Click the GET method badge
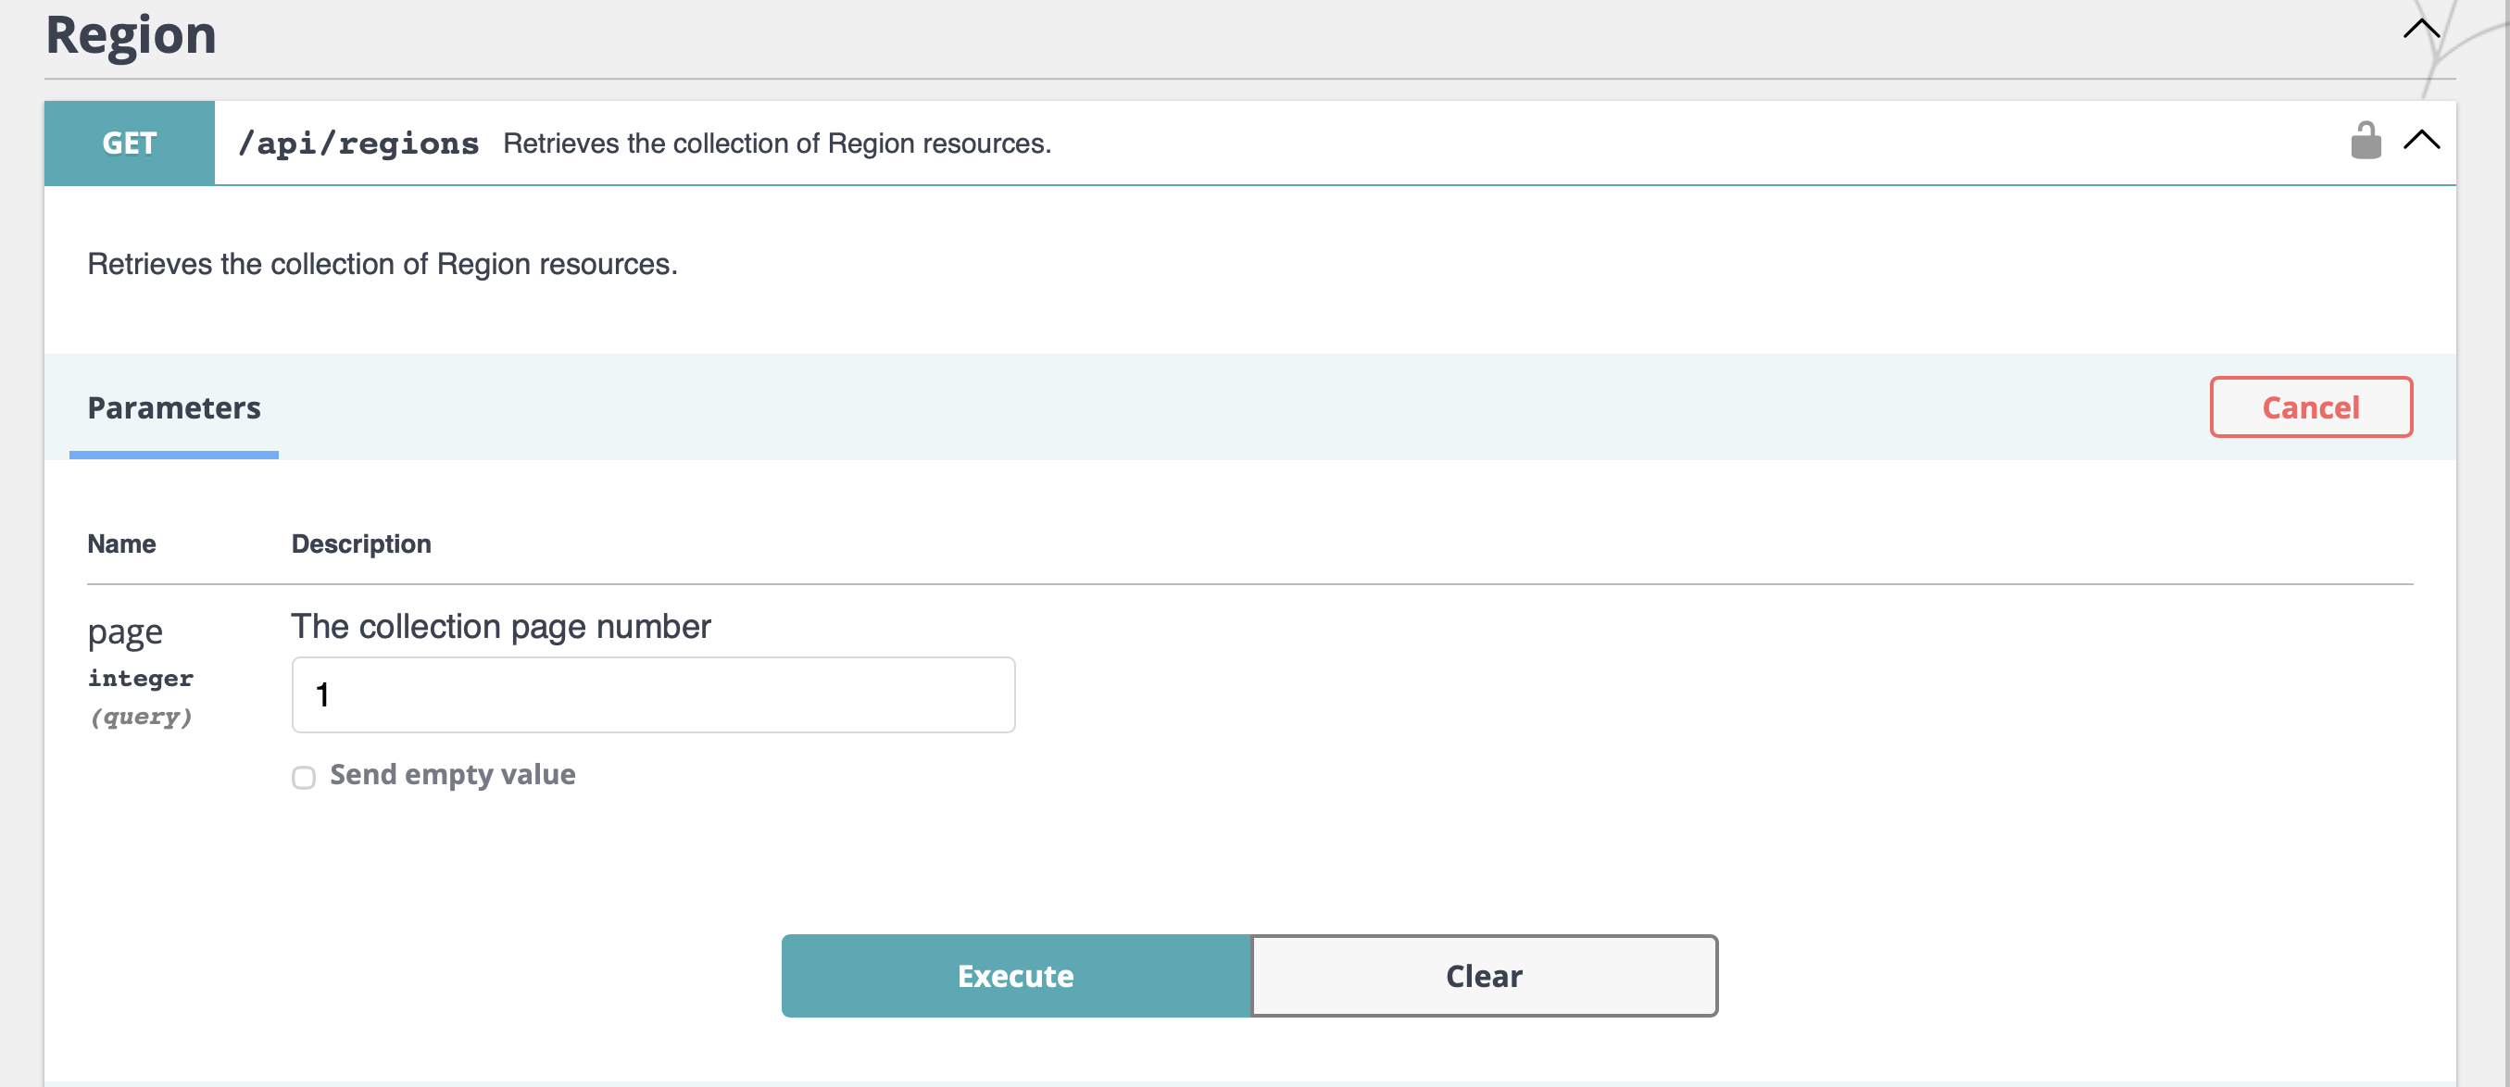2510x1087 pixels. [x=128, y=143]
